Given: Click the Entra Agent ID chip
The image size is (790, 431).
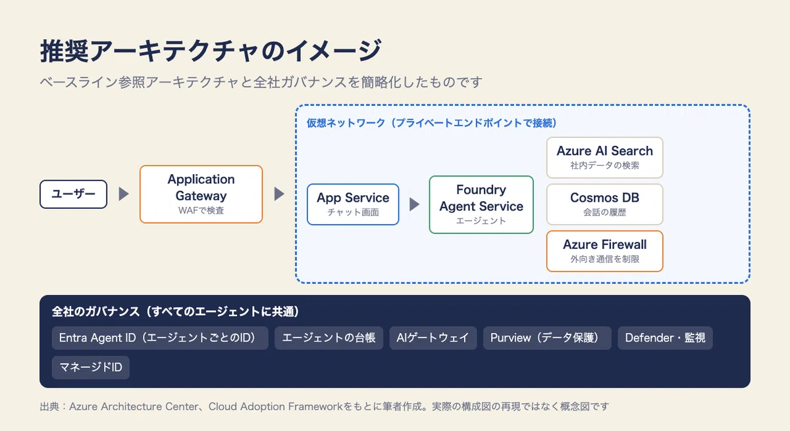Looking at the screenshot, I should (160, 338).
